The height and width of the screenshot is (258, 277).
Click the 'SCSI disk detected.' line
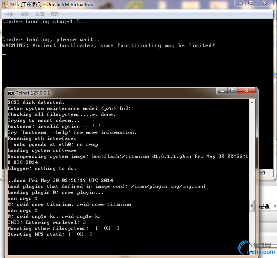36,102
